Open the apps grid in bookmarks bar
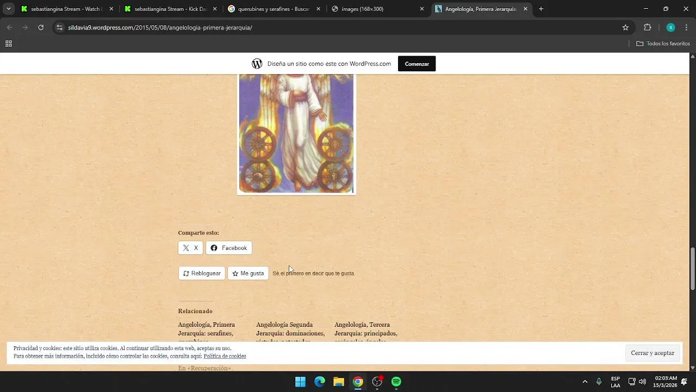The width and height of the screenshot is (696, 392). click(x=9, y=44)
